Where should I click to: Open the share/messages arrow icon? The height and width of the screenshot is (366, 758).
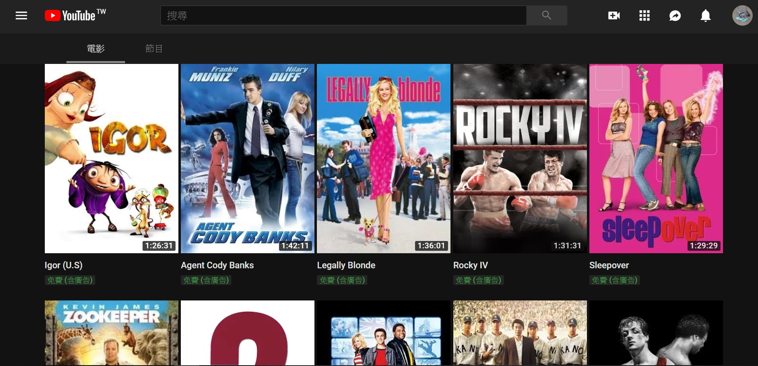point(675,15)
